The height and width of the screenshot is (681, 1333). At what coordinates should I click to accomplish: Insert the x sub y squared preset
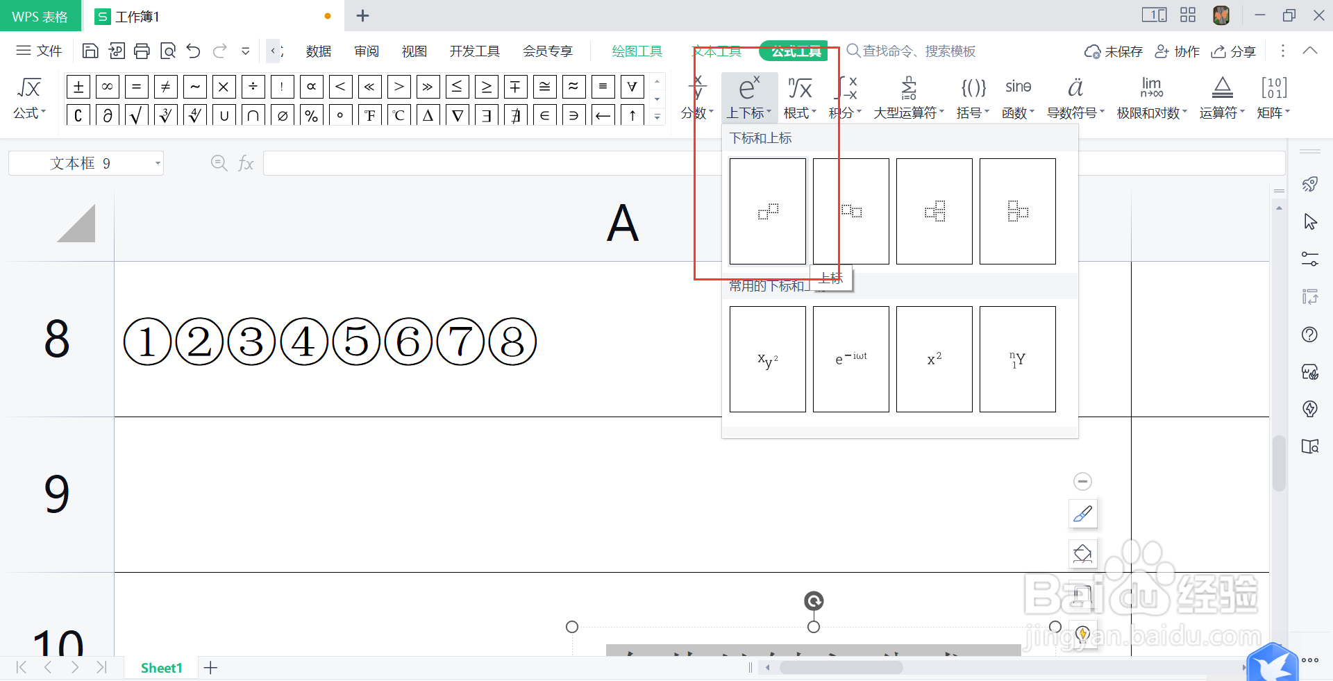point(768,359)
